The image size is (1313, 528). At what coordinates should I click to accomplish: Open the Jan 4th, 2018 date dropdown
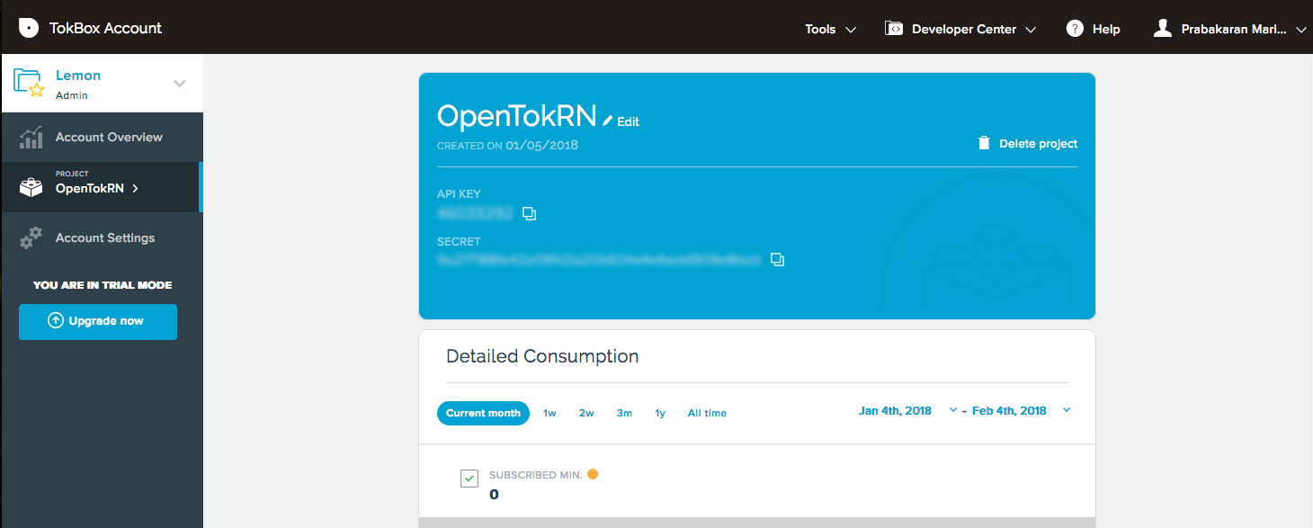tap(952, 409)
